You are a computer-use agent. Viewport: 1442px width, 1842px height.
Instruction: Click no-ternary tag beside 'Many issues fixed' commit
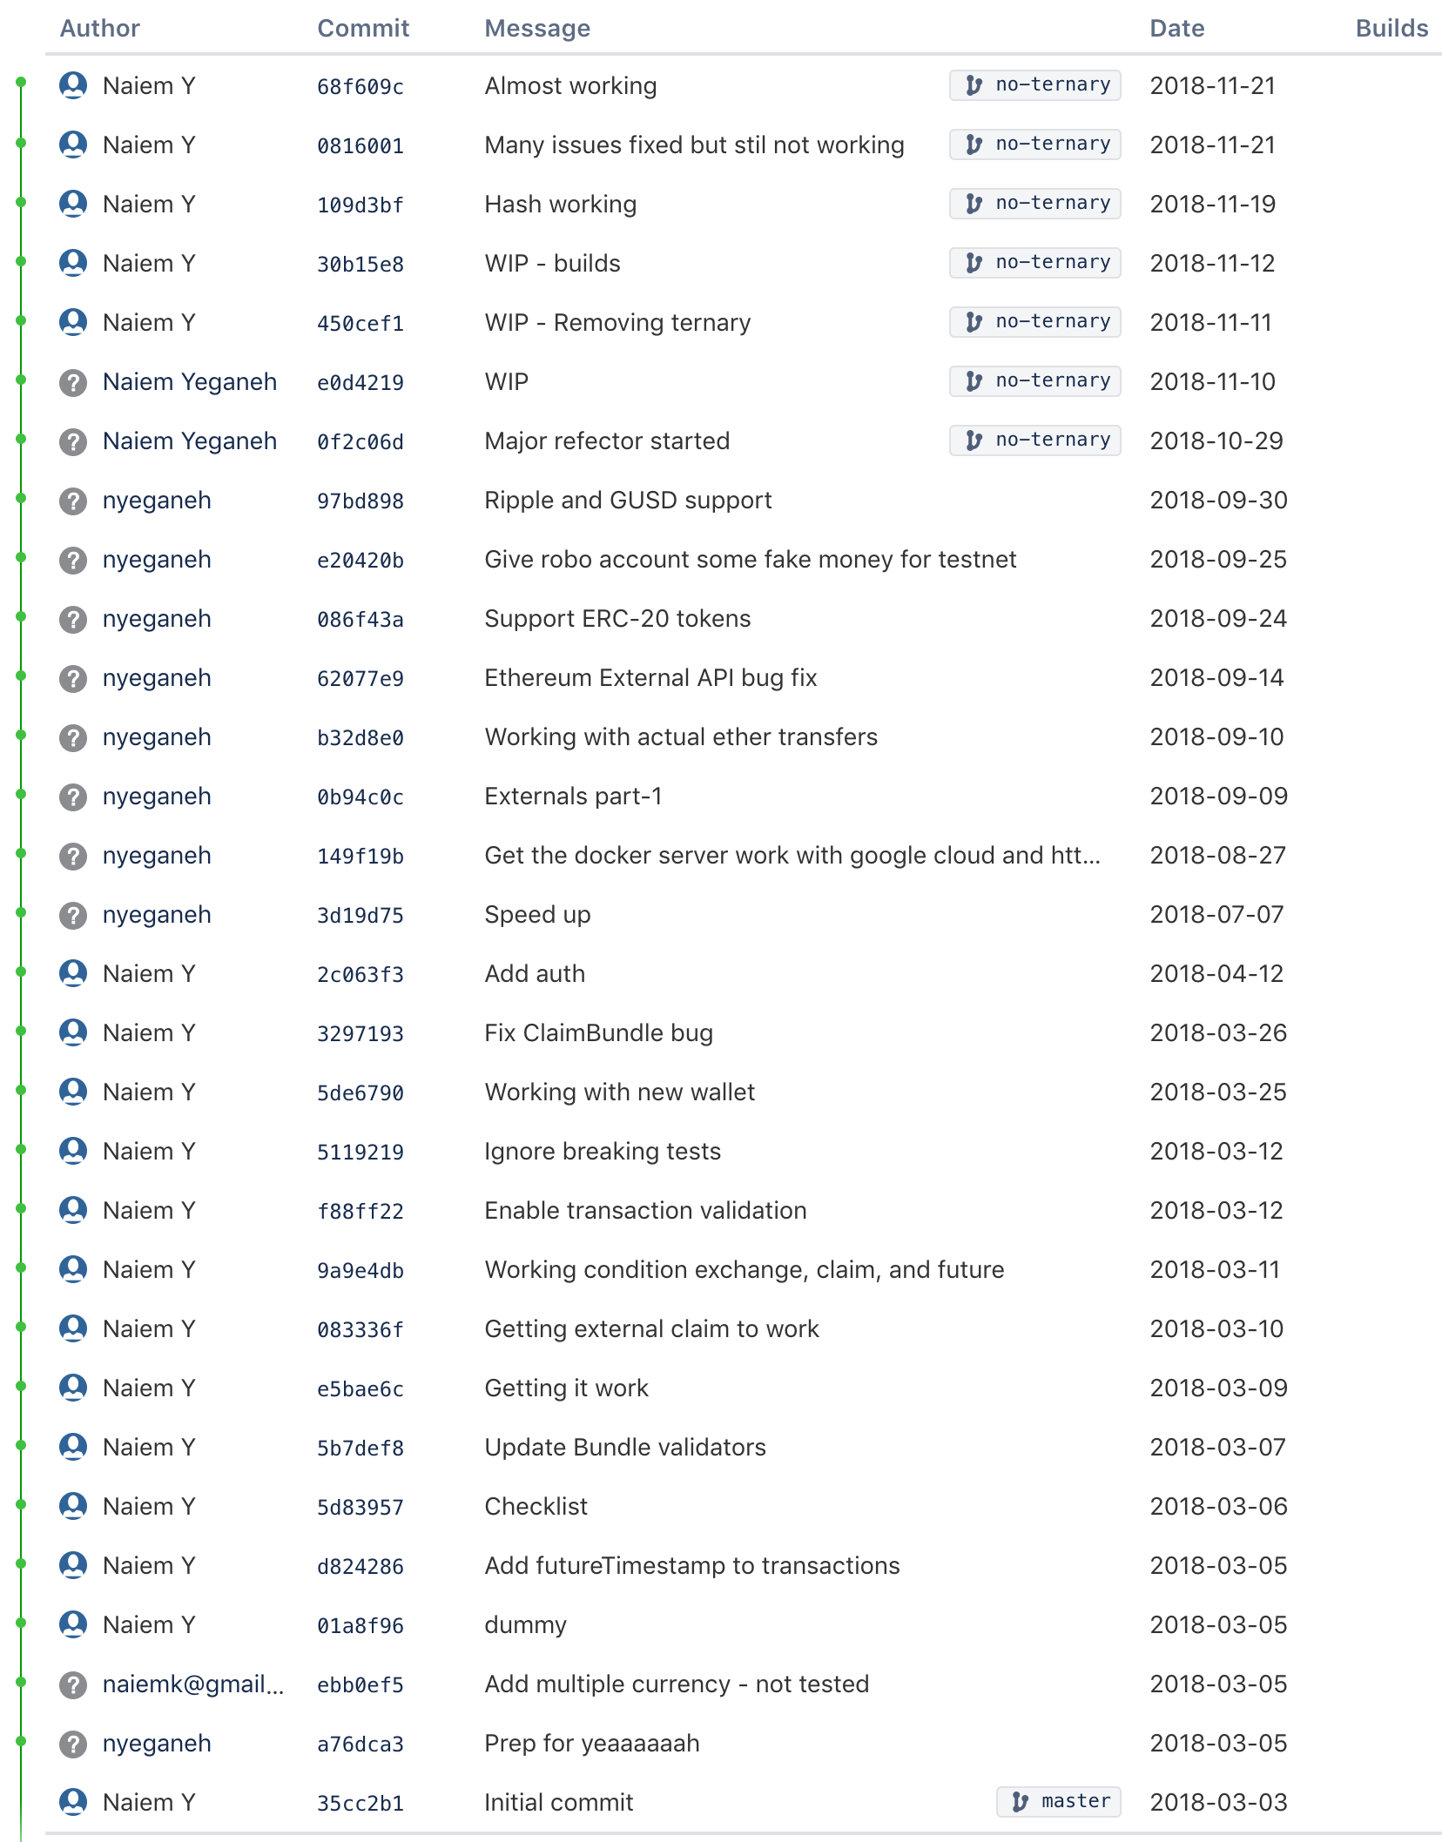[1034, 145]
